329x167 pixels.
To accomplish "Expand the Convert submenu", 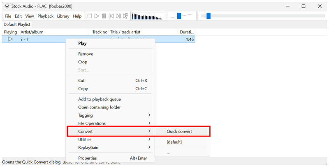I will (x=110, y=131).
